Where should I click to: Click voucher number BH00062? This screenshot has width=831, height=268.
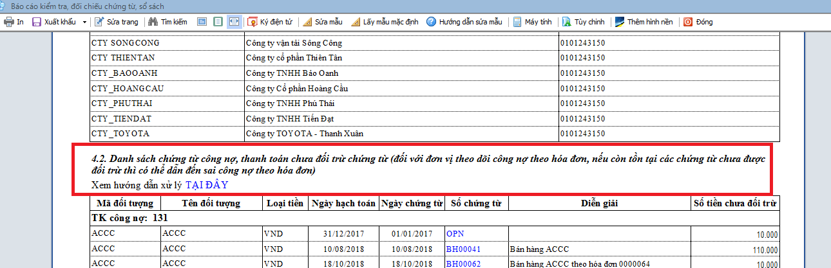[x=463, y=264]
